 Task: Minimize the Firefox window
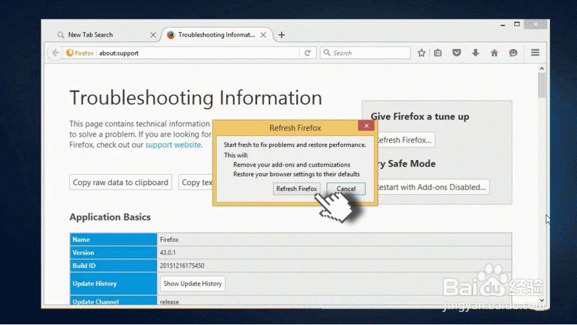503,25
